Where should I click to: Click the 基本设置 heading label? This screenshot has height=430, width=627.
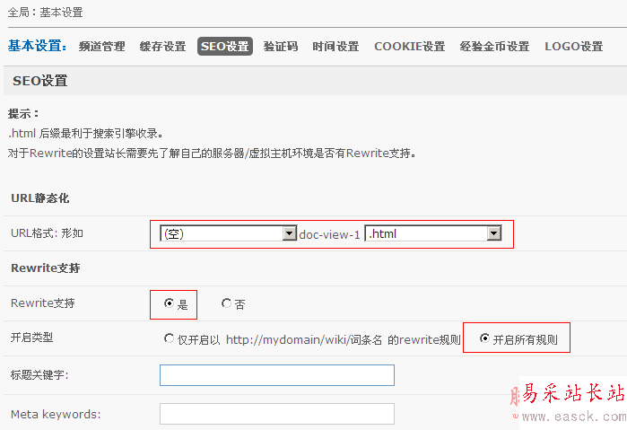[x=37, y=46]
